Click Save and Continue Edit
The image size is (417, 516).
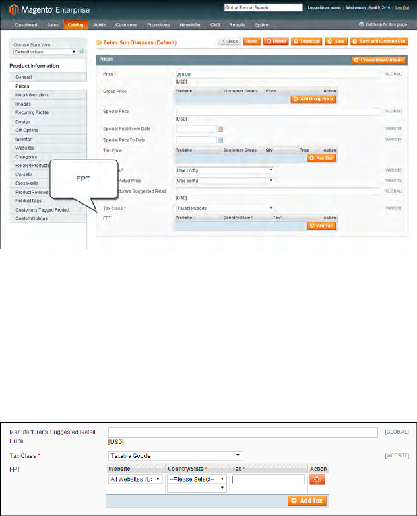pyautogui.click(x=379, y=42)
